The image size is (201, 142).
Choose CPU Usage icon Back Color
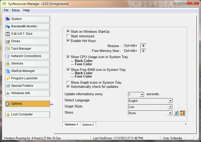[84, 61]
